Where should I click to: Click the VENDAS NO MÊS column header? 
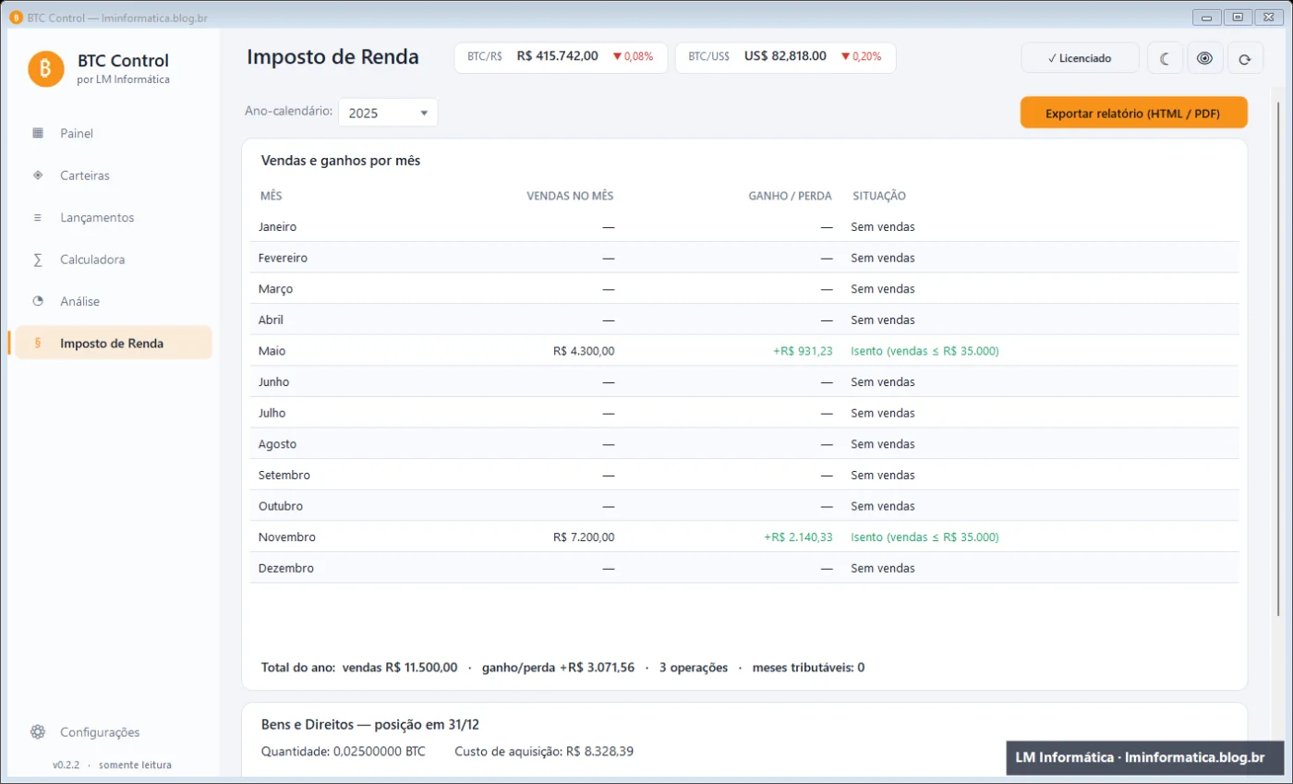570,196
